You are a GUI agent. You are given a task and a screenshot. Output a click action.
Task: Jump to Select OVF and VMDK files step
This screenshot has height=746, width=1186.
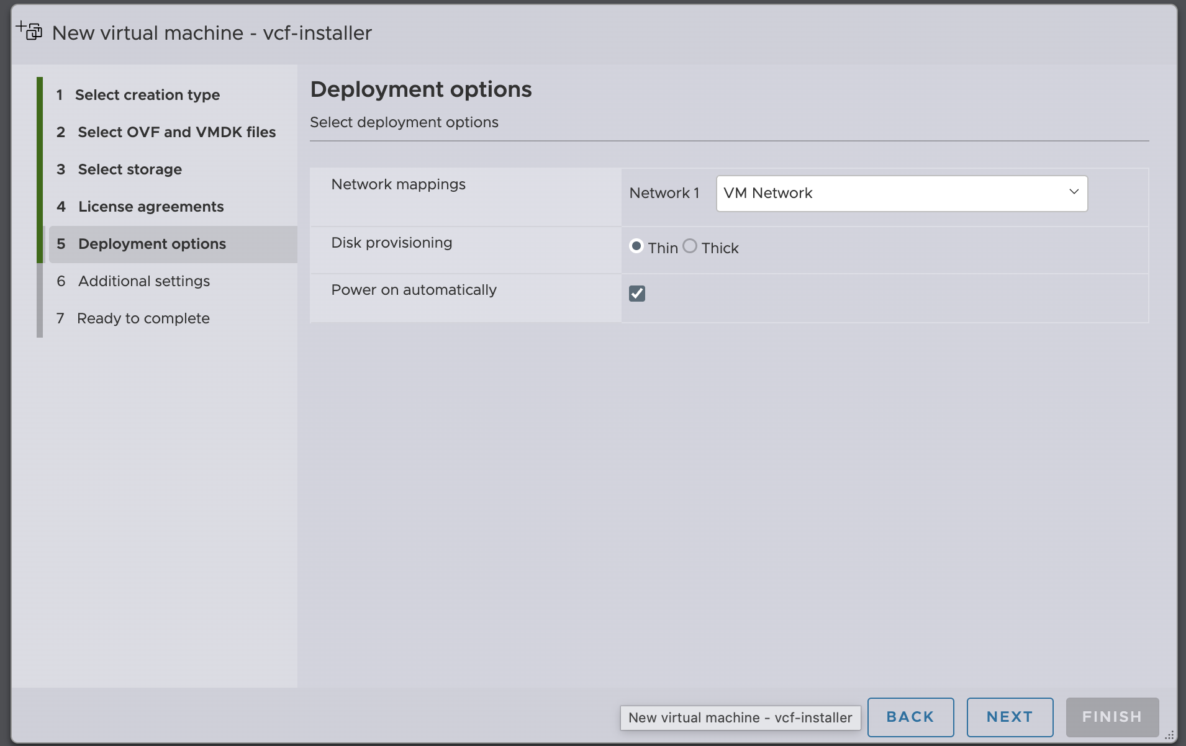click(x=176, y=132)
